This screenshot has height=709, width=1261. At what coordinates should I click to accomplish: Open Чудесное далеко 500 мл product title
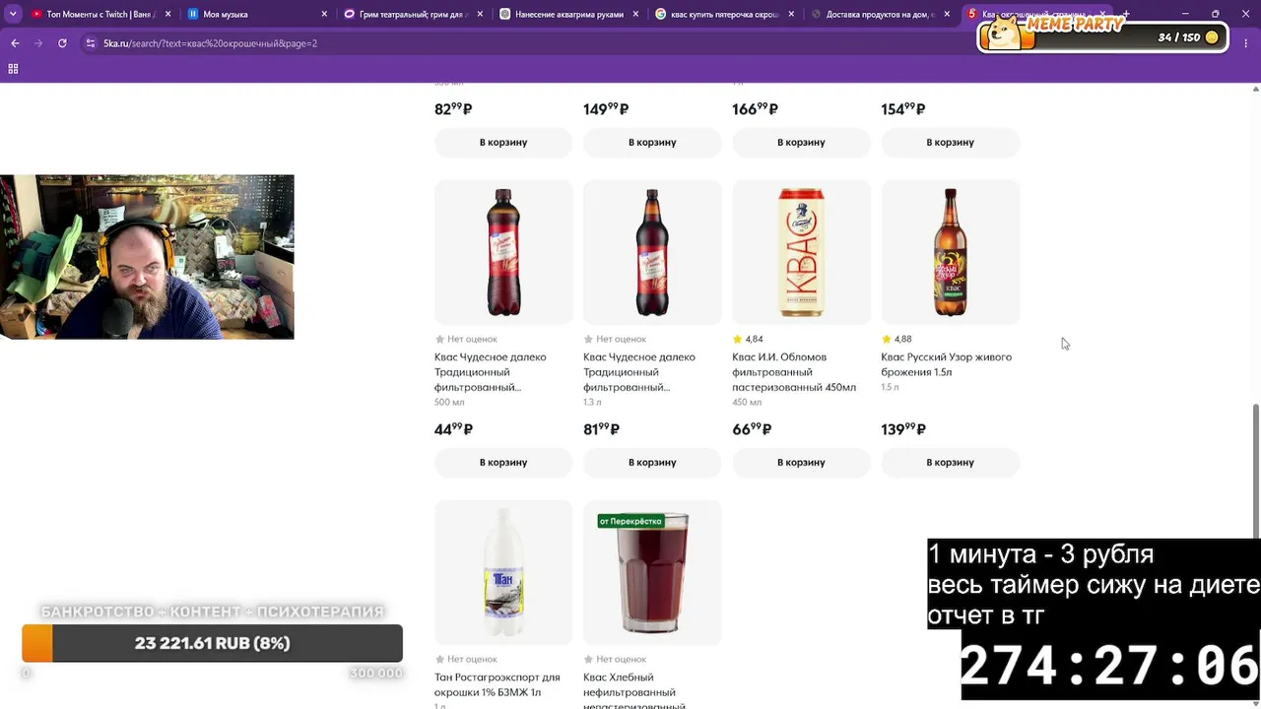coord(491,372)
